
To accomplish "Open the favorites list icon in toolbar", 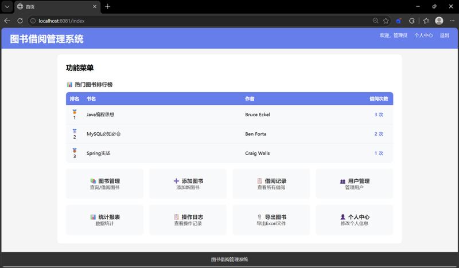I will click(x=426, y=21).
